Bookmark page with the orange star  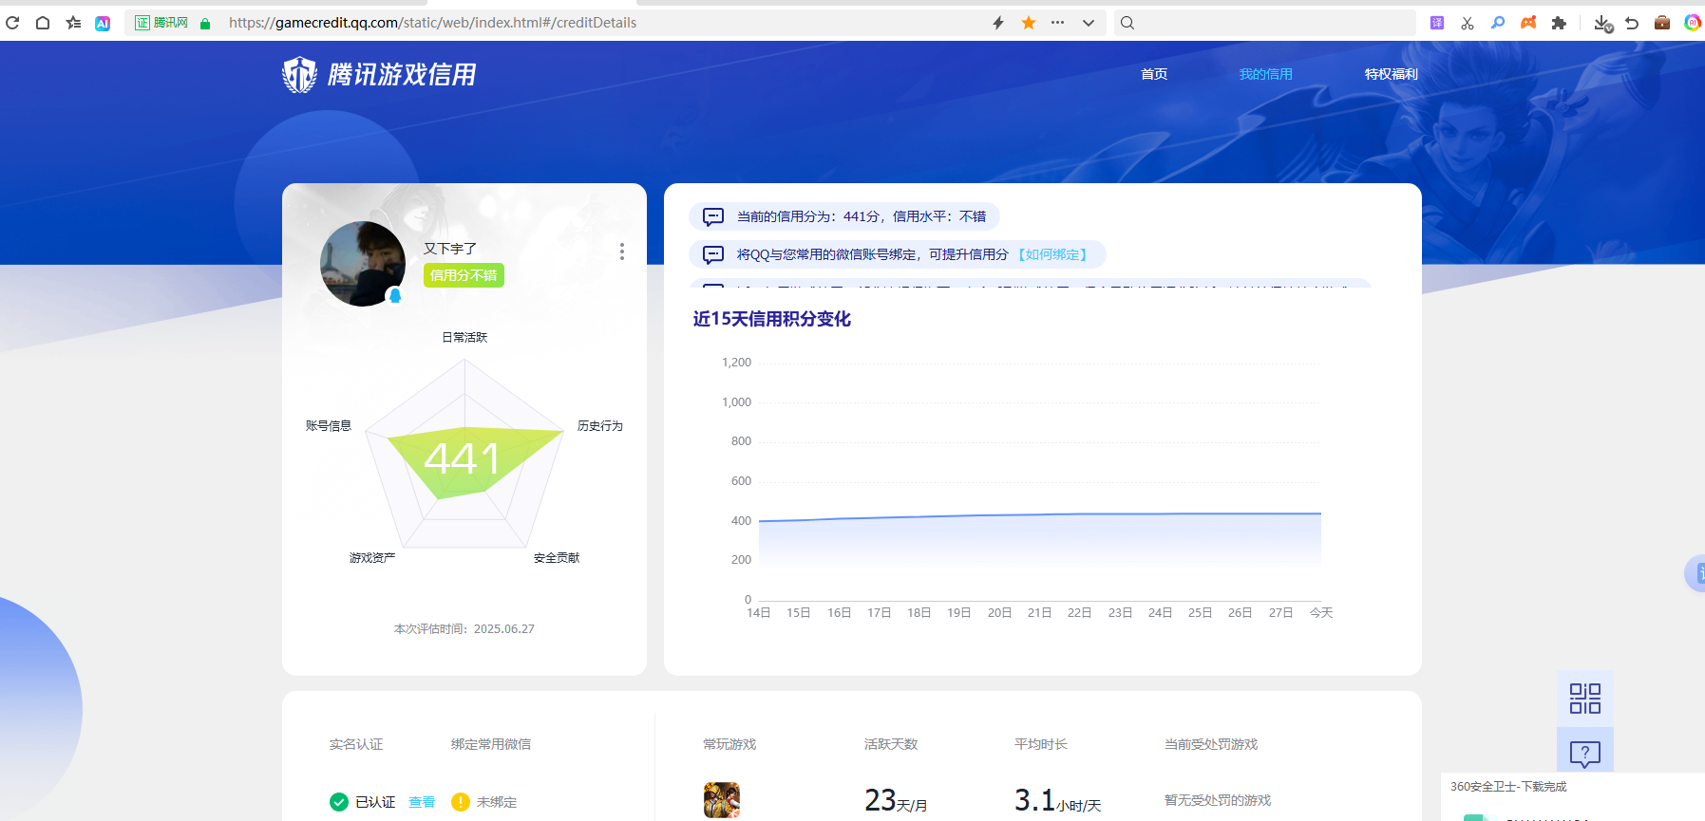pyautogui.click(x=1029, y=23)
